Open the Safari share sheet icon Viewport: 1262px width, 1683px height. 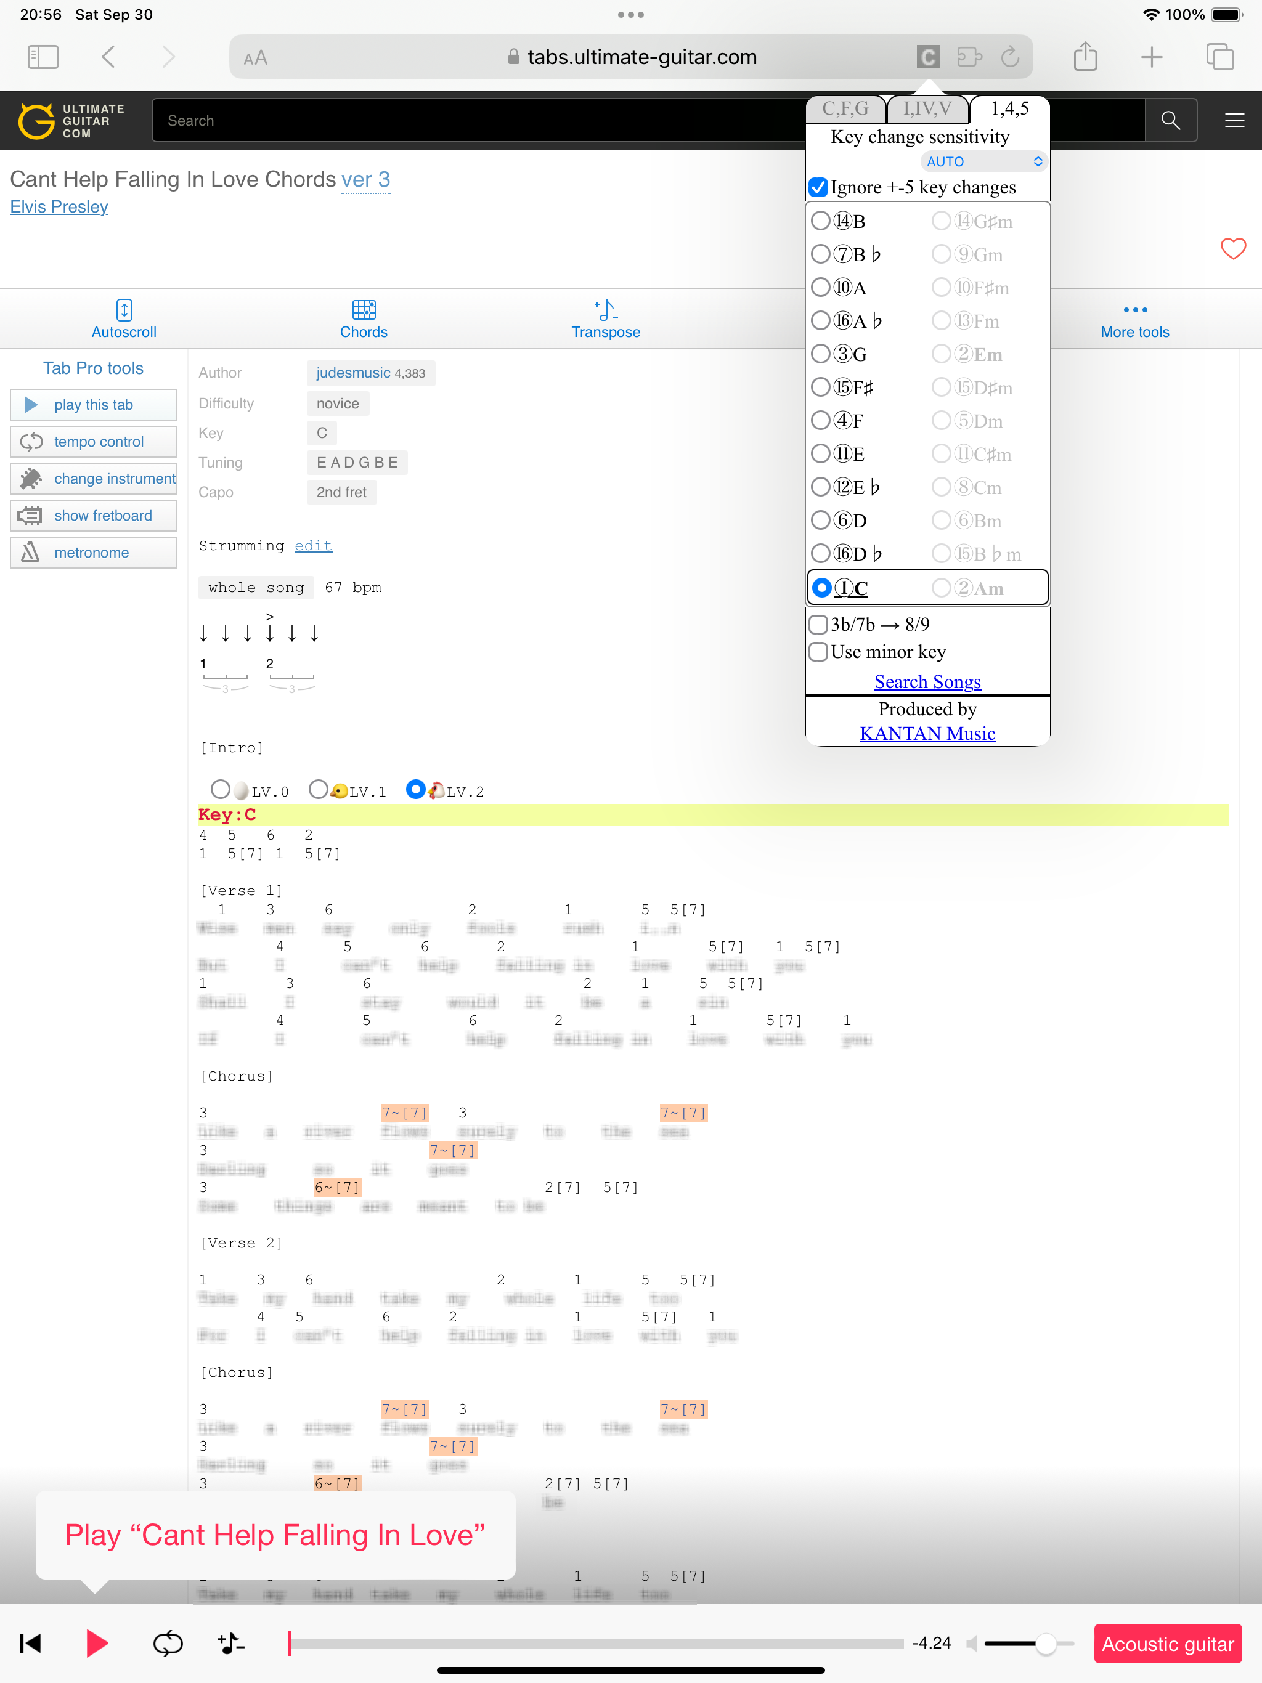(1085, 56)
